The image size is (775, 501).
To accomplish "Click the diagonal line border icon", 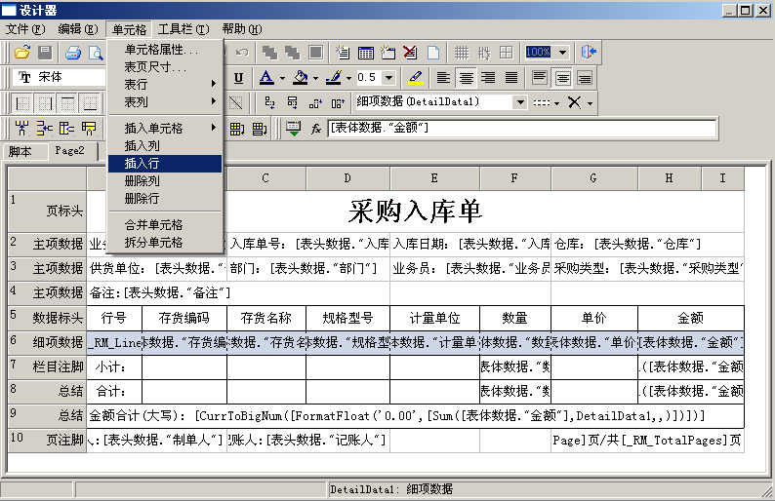I will pyautogui.click(x=236, y=102).
